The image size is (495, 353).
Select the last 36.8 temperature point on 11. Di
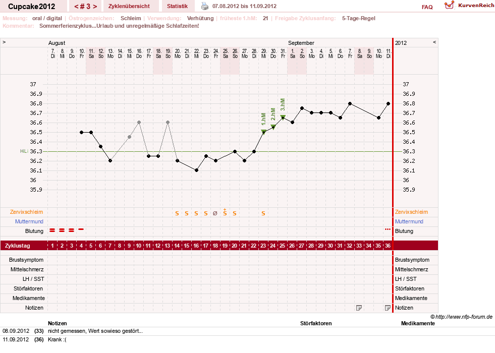389,103
